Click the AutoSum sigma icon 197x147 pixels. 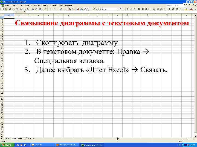65,9
